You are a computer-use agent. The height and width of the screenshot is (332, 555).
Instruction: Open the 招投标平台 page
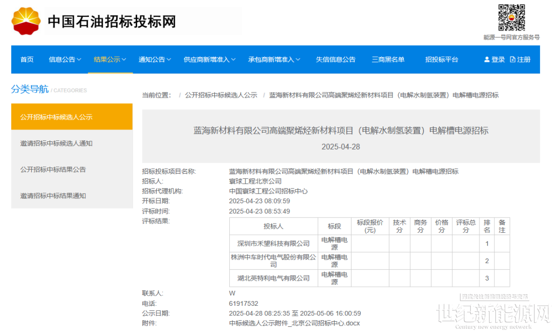[441, 60]
